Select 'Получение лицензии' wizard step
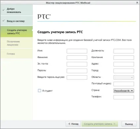 point(17,43)
